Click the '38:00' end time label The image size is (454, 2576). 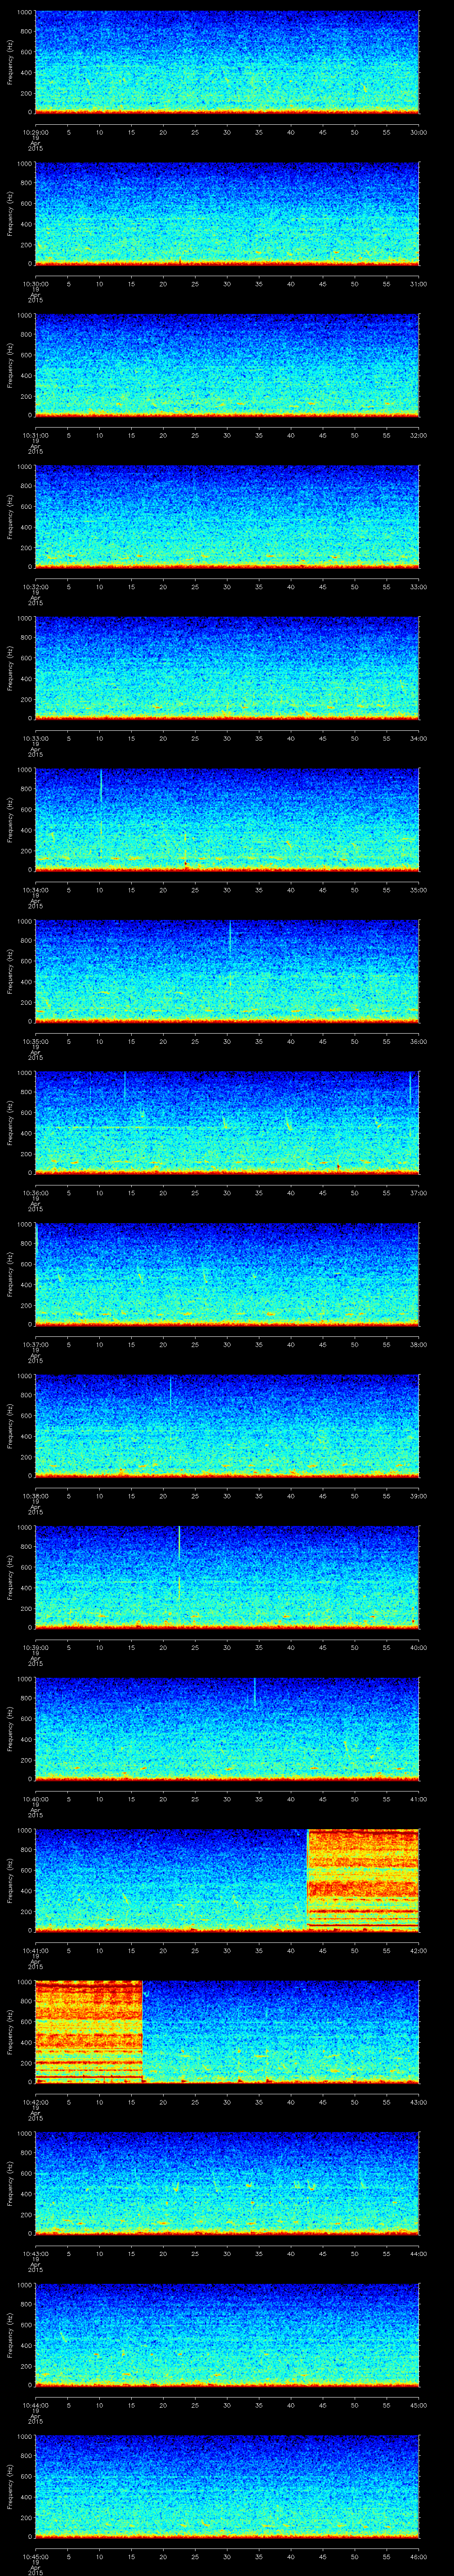coord(419,1344)
